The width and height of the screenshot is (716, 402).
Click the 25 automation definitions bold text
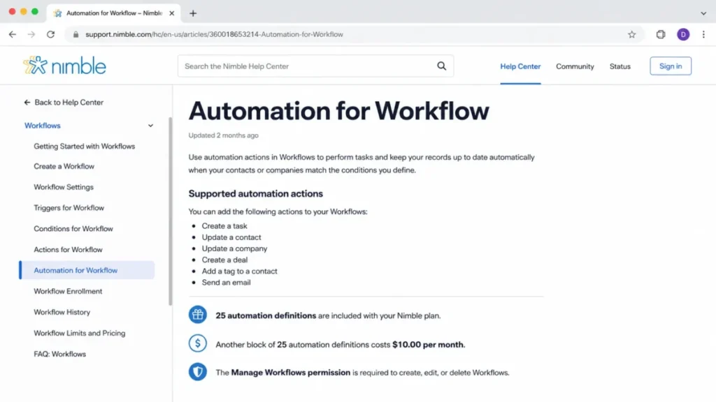click(266, 315)
